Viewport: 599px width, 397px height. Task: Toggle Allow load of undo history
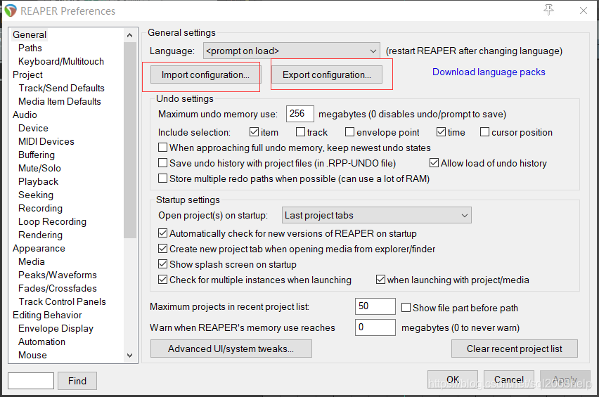point(434,163)
